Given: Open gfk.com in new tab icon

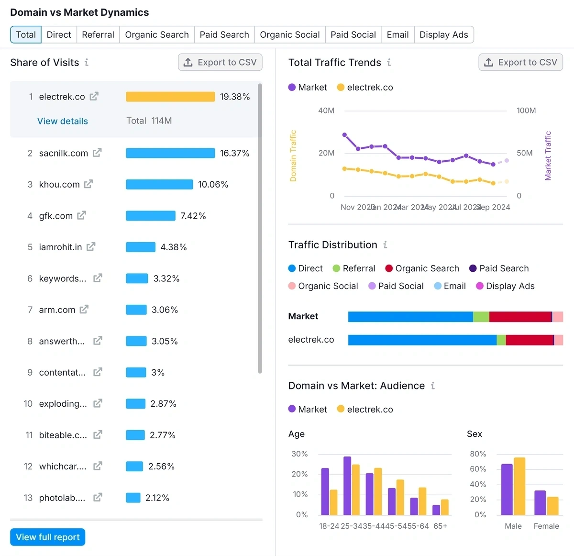Looking at the screenshot, I should (x=82, y=216).
